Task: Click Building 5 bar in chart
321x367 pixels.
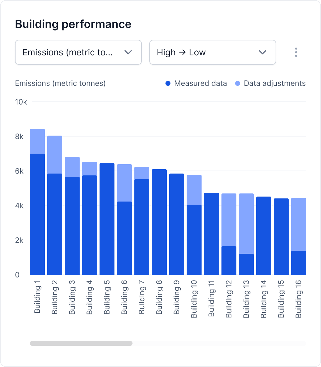Action: click(107, 219)
